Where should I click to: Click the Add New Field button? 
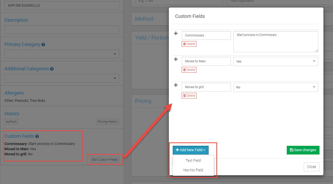pyautogui.click(x=191, y=150)
